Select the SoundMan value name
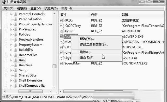The width and height of the screenshot is (167, 102). [x=73, y=63]
